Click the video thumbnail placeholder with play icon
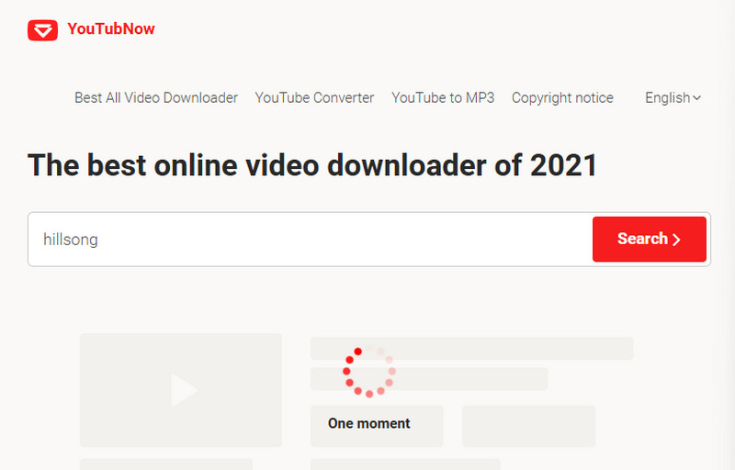This screenshot has height=470, width=735. click(x=180, y=390)
